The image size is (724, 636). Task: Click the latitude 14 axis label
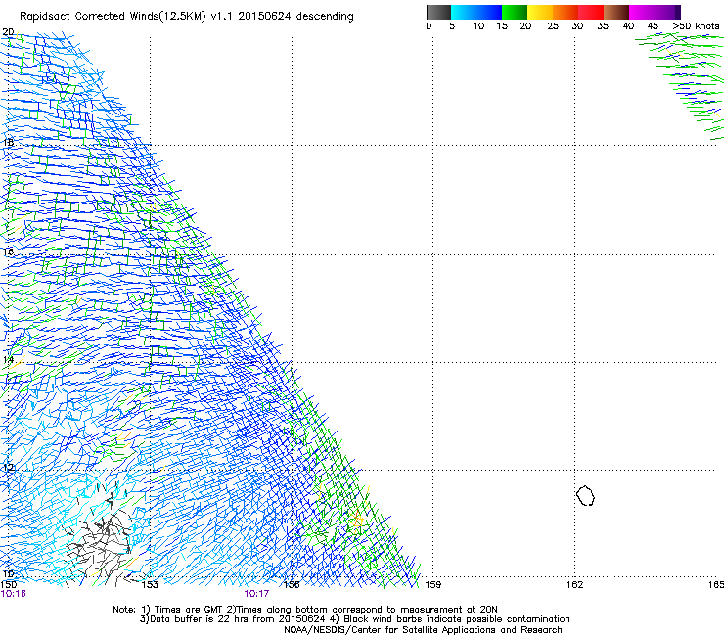pyautogui.click(x=8, y=360)
